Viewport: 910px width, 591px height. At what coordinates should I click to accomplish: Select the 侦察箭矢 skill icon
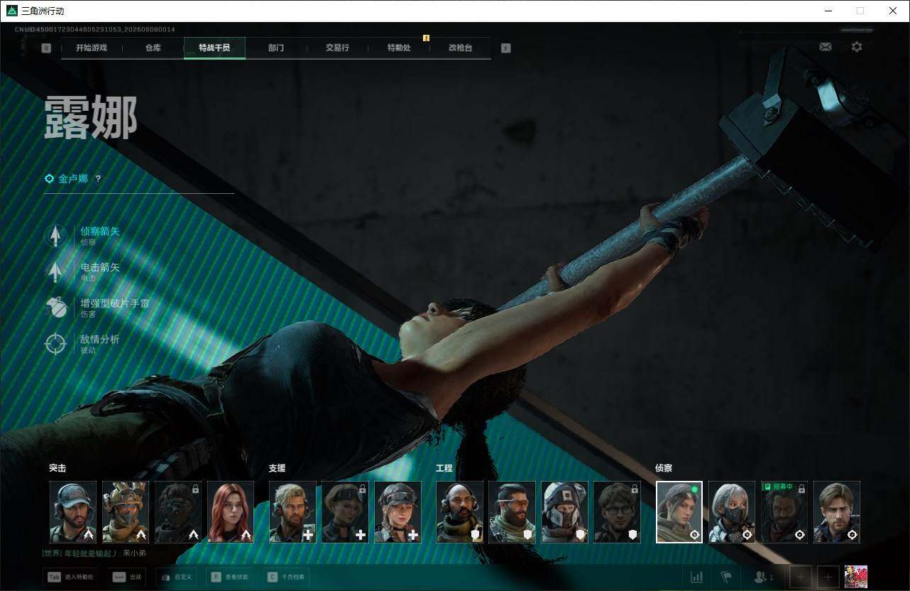[x=56, y=235]
